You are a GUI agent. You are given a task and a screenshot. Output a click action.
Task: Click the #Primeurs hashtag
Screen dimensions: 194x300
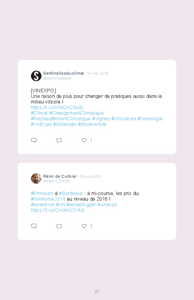click(x=42, y=194)
